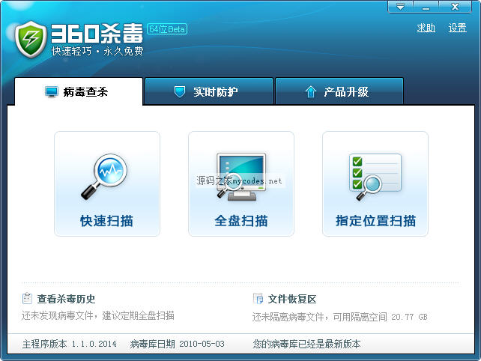Image resolution: width=481 pixels, height=361 pixels.
Task: Click the 快速轻巧·永久免费 slogan
Action: tap(97, 51)
